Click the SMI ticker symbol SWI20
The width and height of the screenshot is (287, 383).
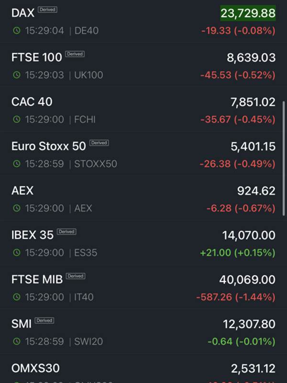coord(88,341)
